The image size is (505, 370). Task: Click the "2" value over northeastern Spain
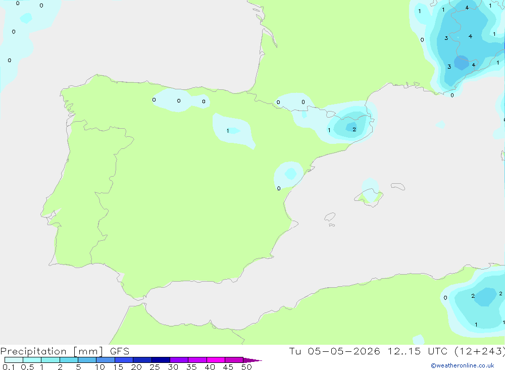coord(355,129)
